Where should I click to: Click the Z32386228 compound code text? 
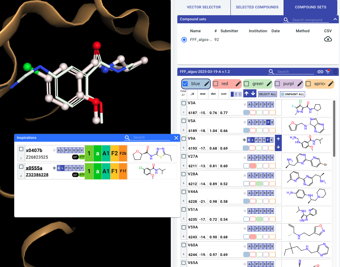[37, 175]
